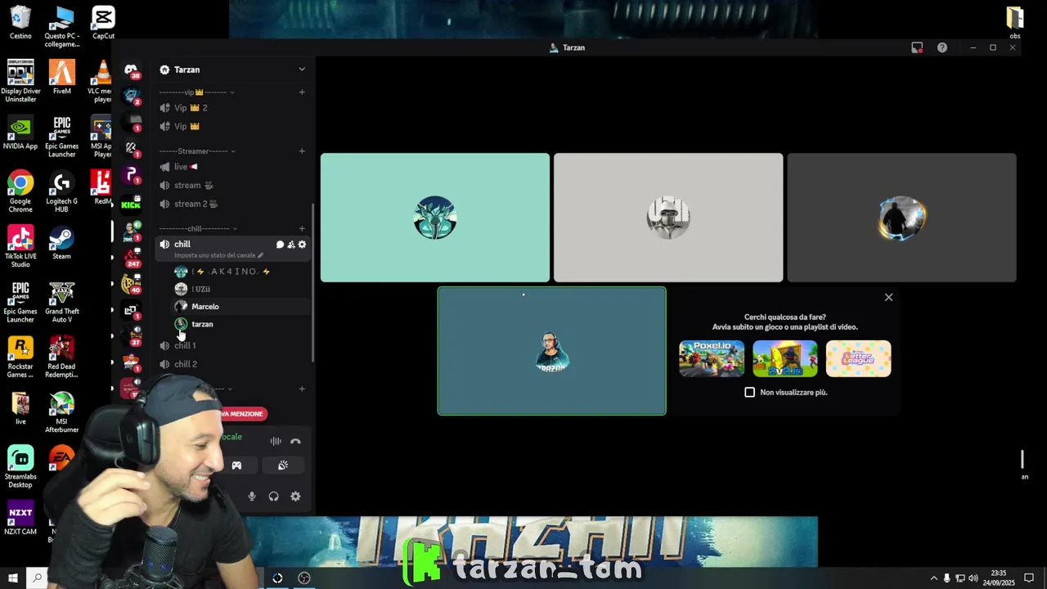The image size is (1047, 589).
Task: Open chill channel text chat icon
Action: (280, 245)
